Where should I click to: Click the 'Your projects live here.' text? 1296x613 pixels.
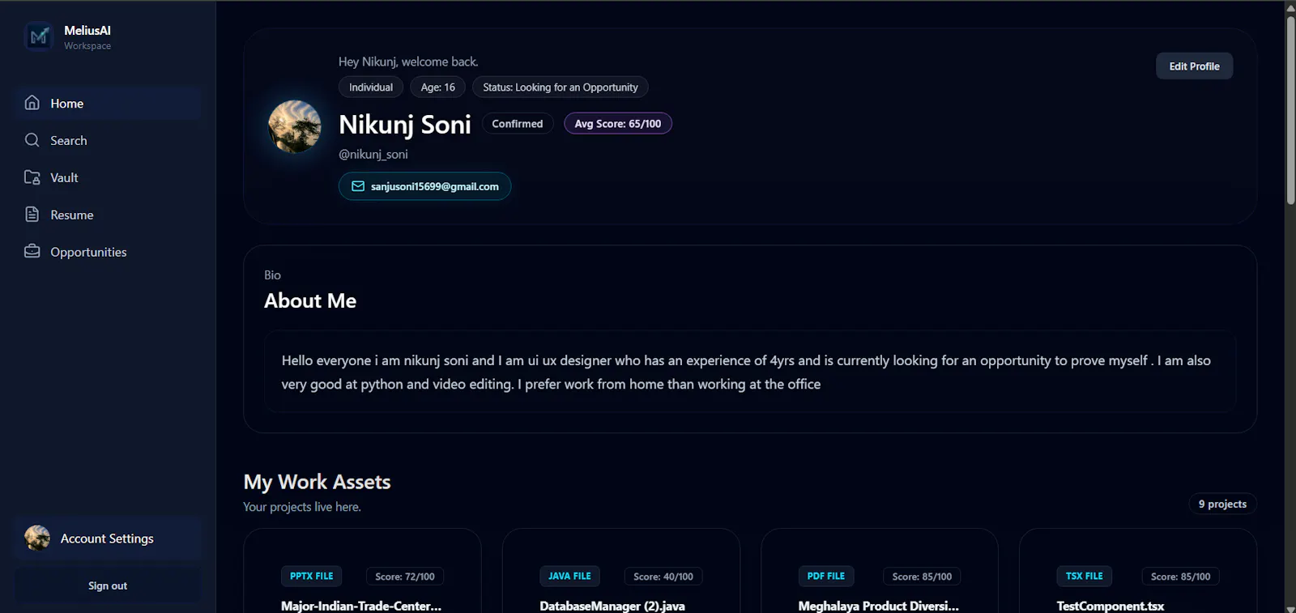302,507
